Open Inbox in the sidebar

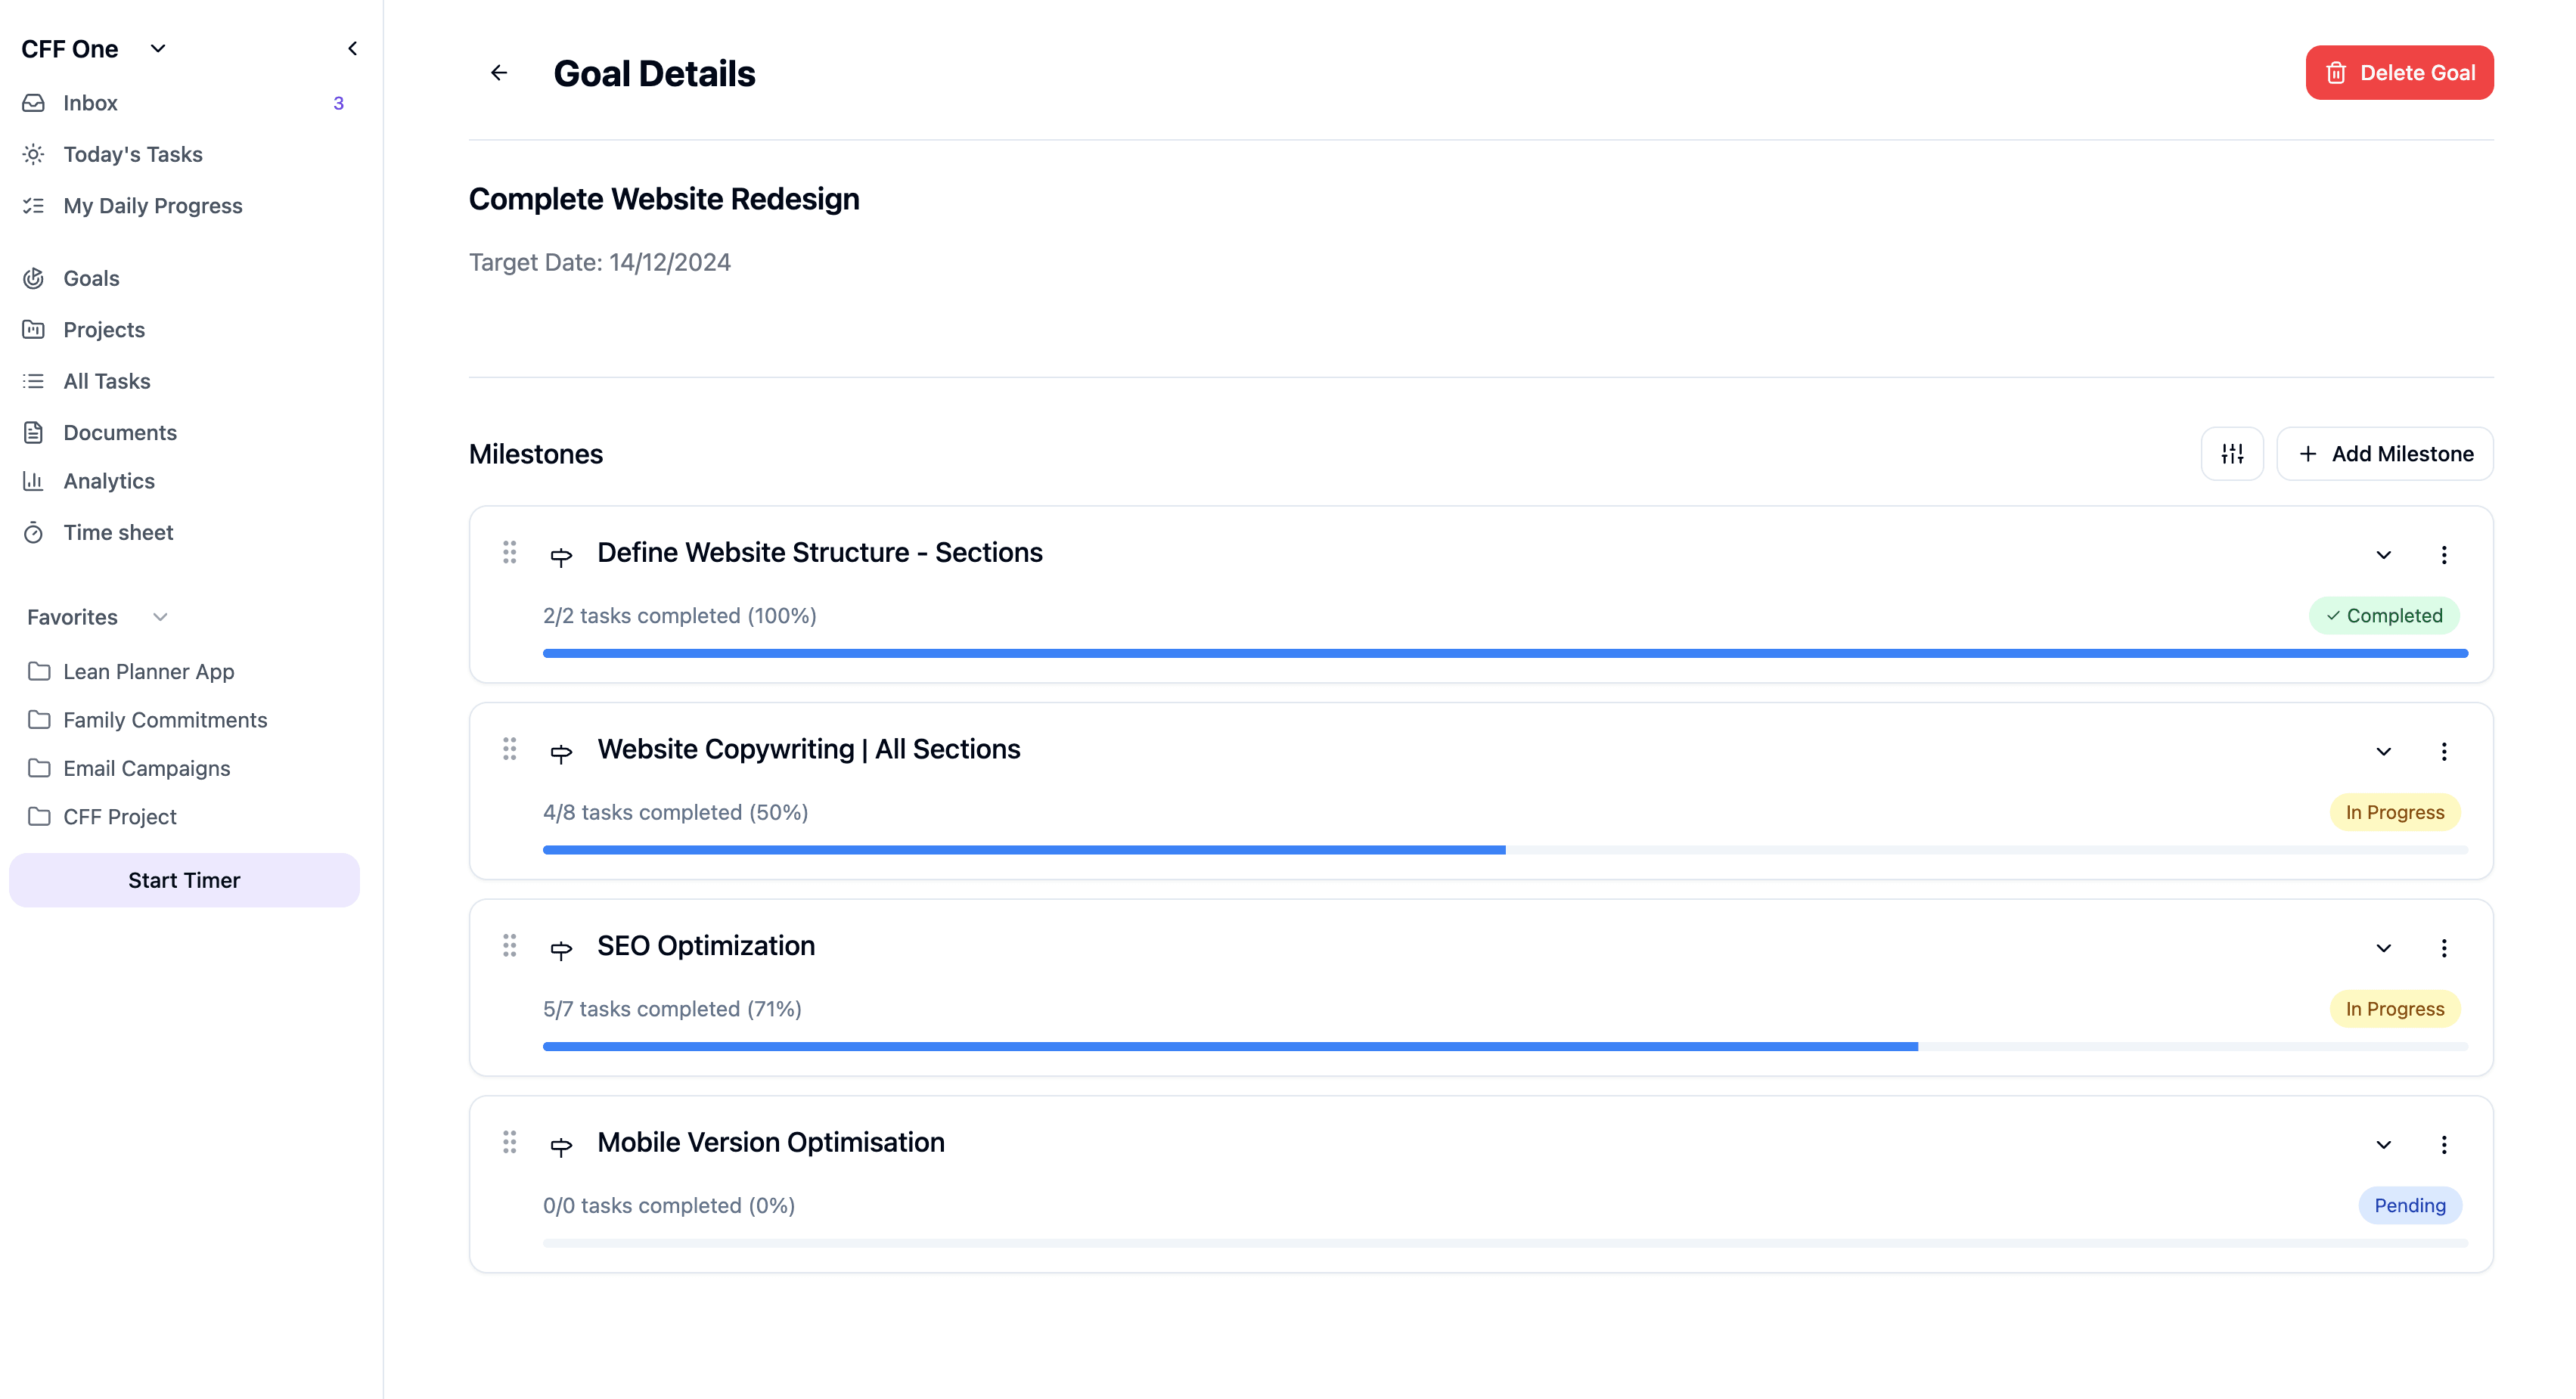click(90, 103)
